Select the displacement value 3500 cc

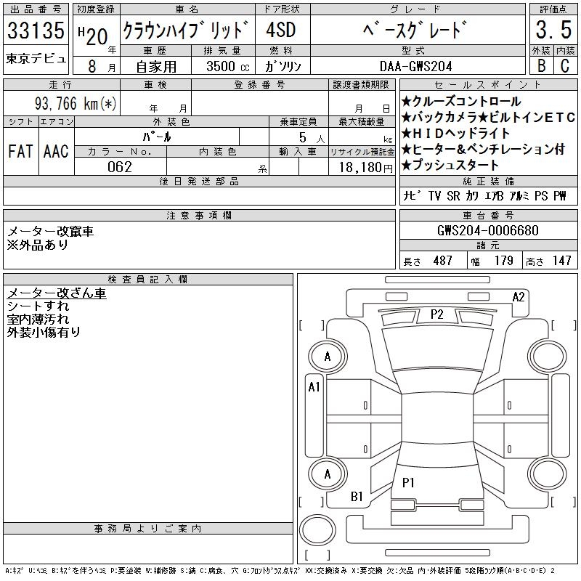tap(228, 66)
